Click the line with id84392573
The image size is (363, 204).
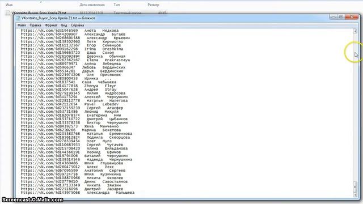pos(70,126)
